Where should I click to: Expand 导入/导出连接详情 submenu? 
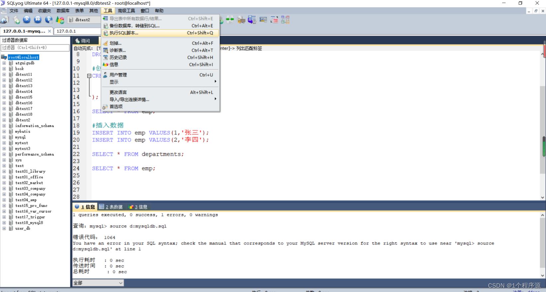160,99
